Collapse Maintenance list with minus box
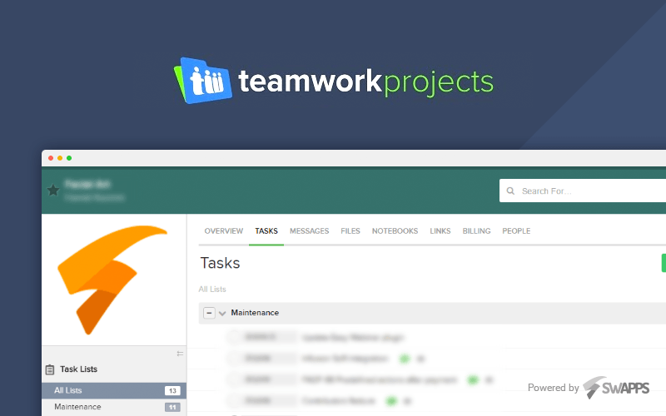Image resolution: width=666 pixels, height=416 pixels. pyautogui.click(x=209, y=313)
